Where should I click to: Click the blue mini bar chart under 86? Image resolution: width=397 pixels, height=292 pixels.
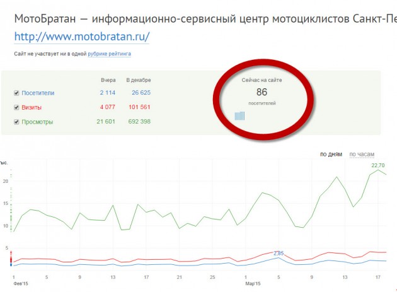(239, 115)
